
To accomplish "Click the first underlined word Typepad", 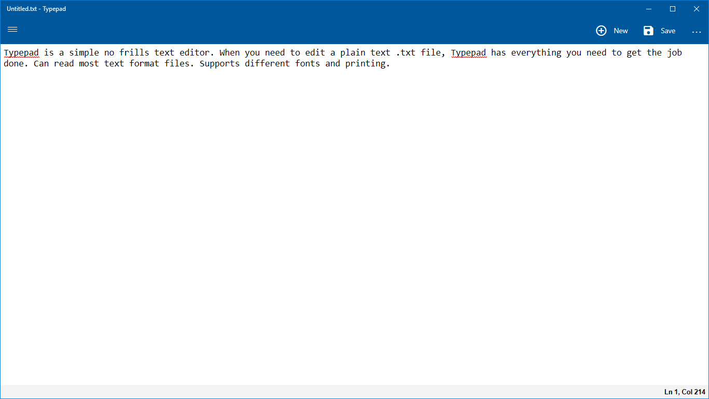I will click(21, 53).
